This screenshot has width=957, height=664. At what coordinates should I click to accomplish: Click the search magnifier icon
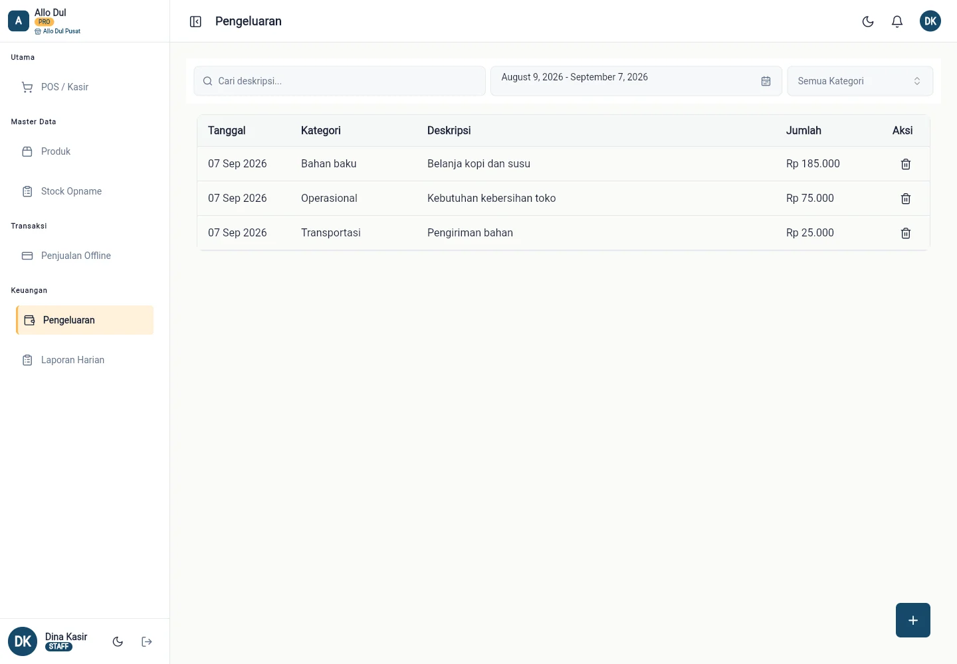(x=207, y=81)
